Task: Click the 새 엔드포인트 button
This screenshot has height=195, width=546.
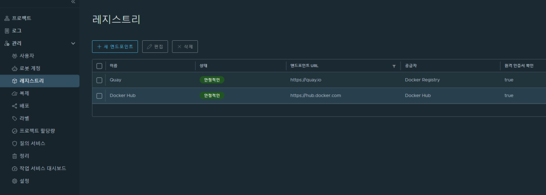Action: tap(115, 46)
